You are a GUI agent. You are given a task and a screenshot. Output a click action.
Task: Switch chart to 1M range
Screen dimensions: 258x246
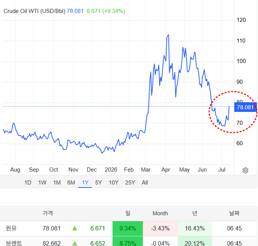click(57, 183)
